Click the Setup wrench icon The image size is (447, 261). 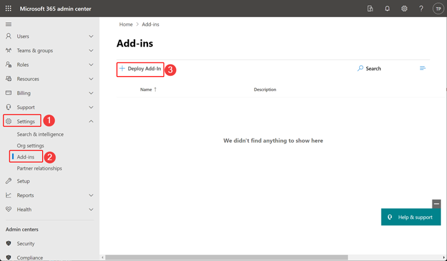(x=9, y=181)
